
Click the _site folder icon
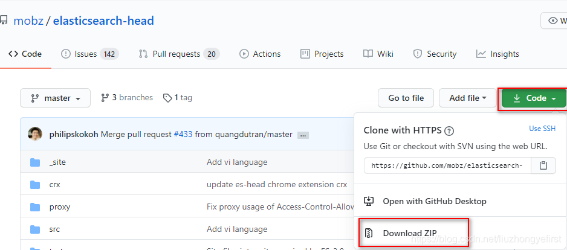(35, 162)
